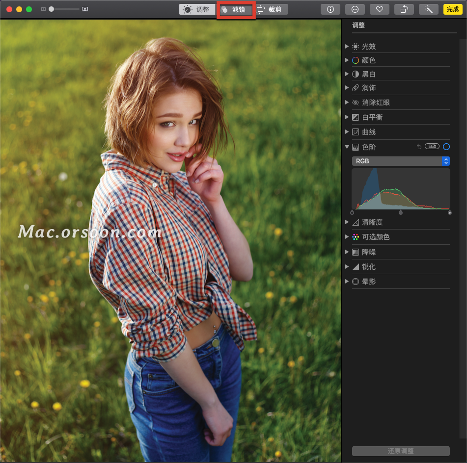Click the 可选颜色 label text
The width and height of the screenshot is (467, 463).
(x=376, y=237)
